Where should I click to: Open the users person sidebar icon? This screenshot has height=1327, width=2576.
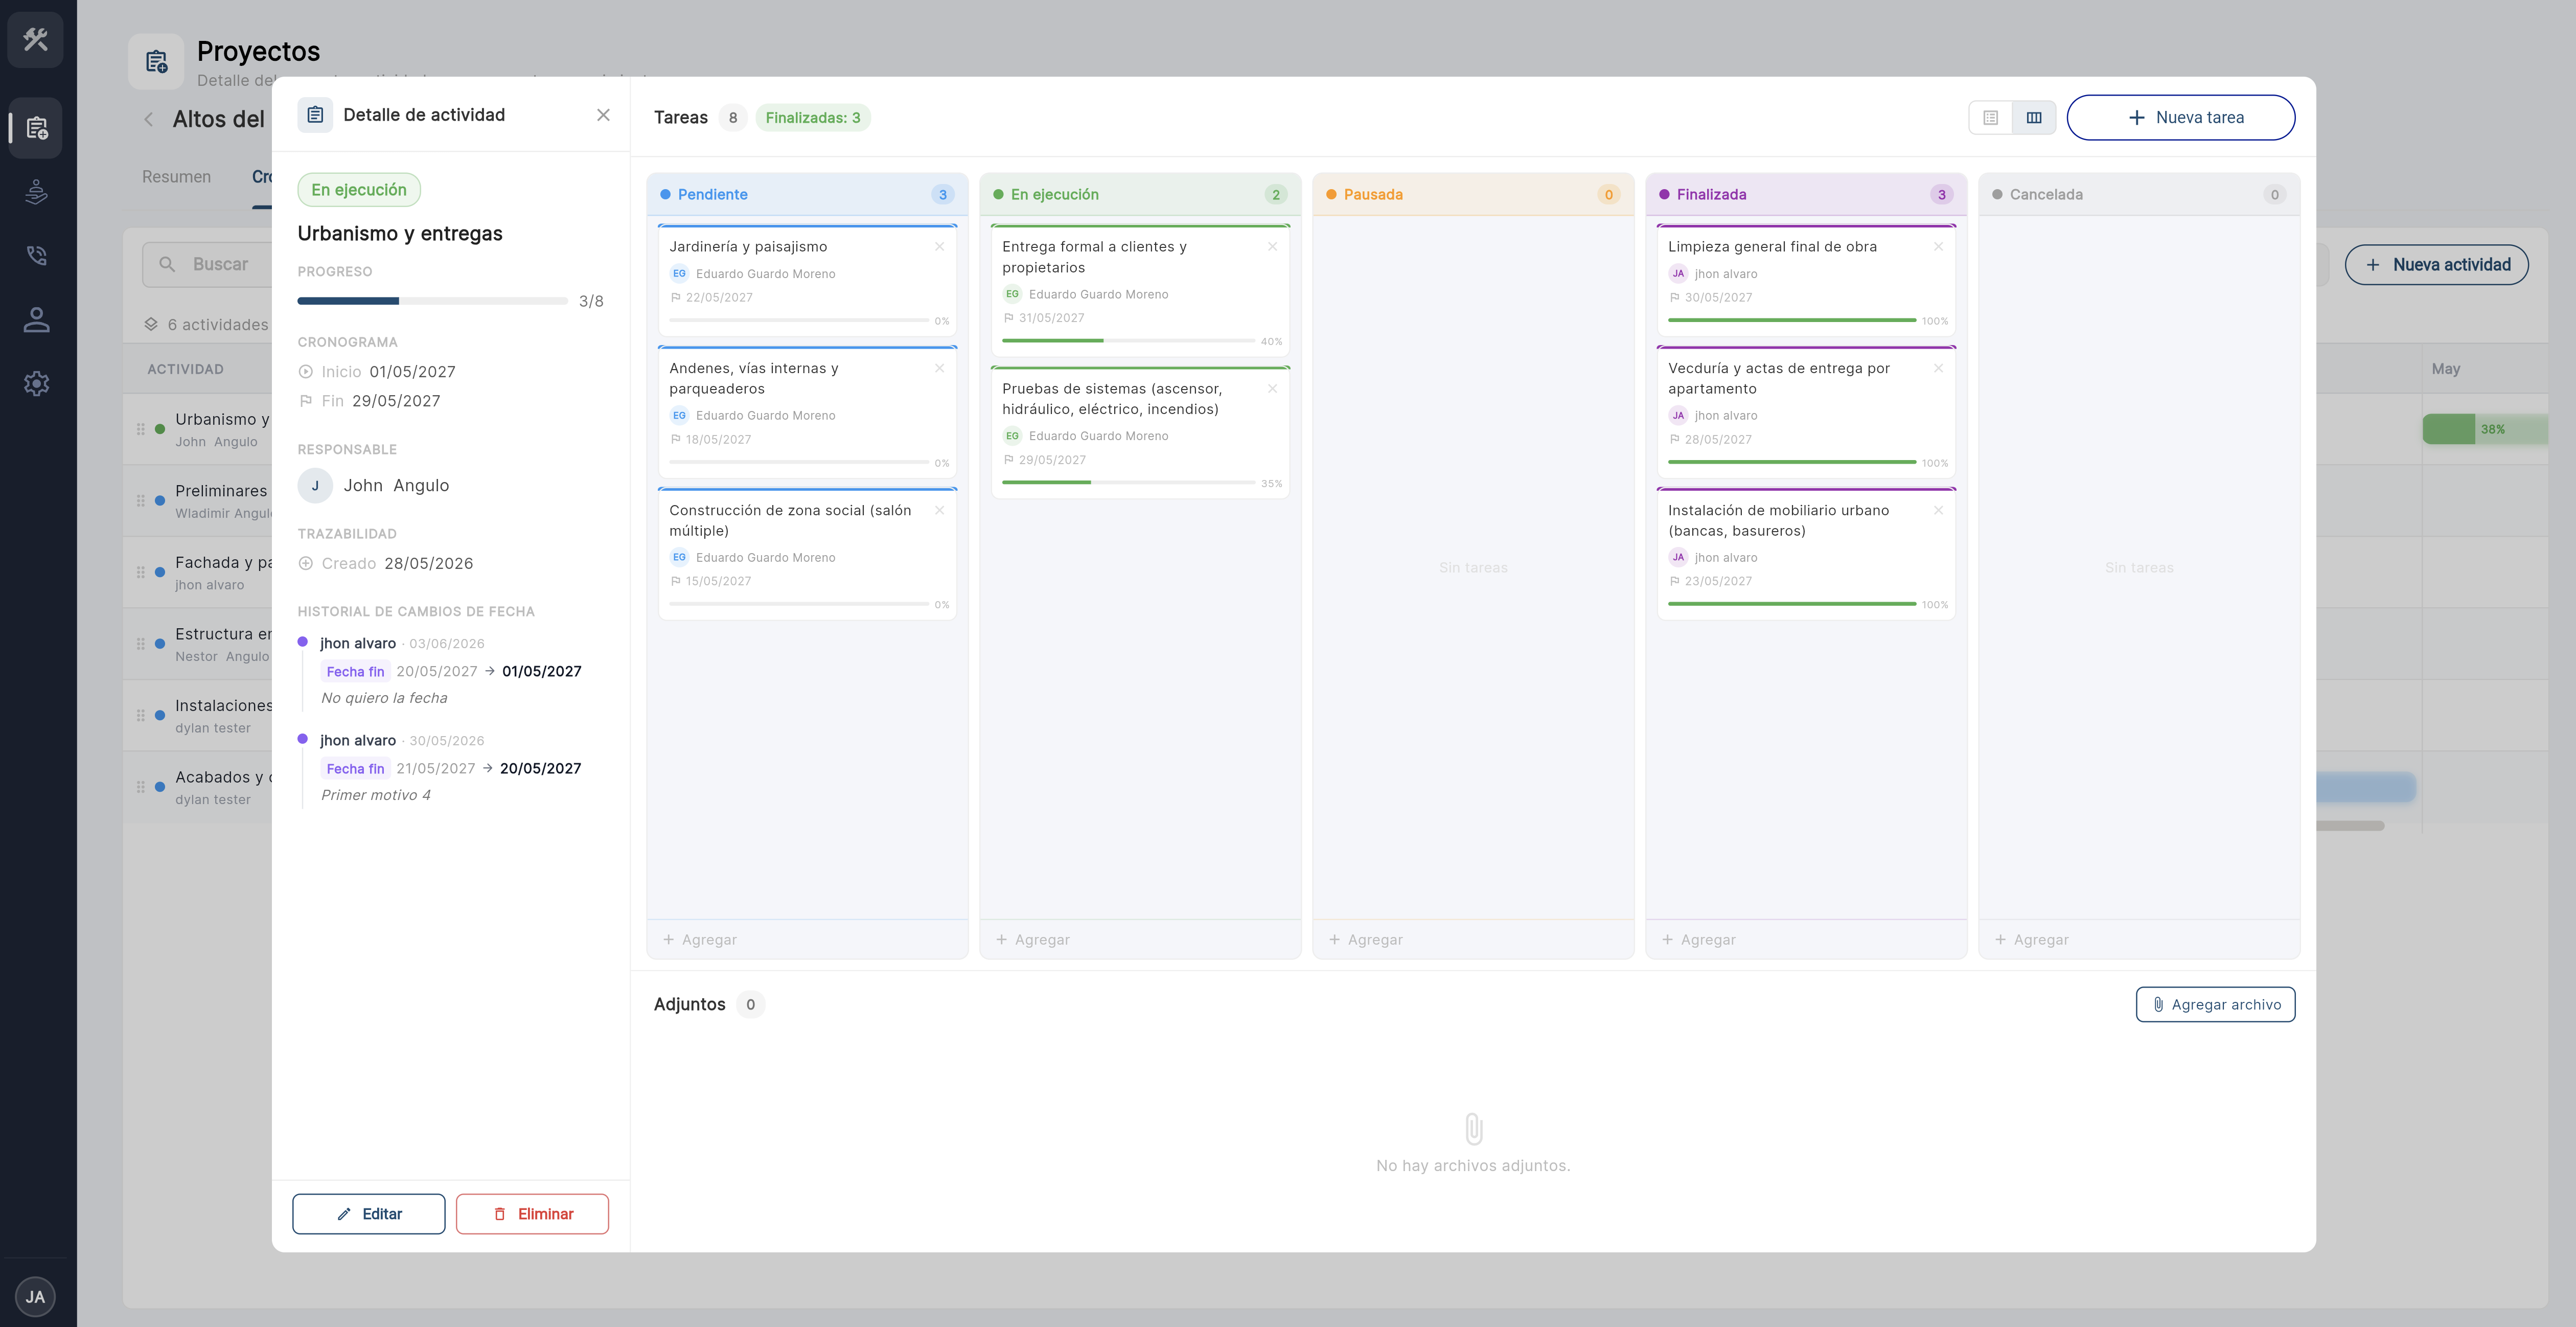pos(36,320)
